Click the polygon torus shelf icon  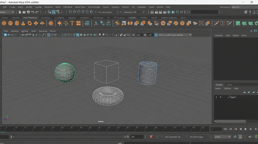(29, 23)
